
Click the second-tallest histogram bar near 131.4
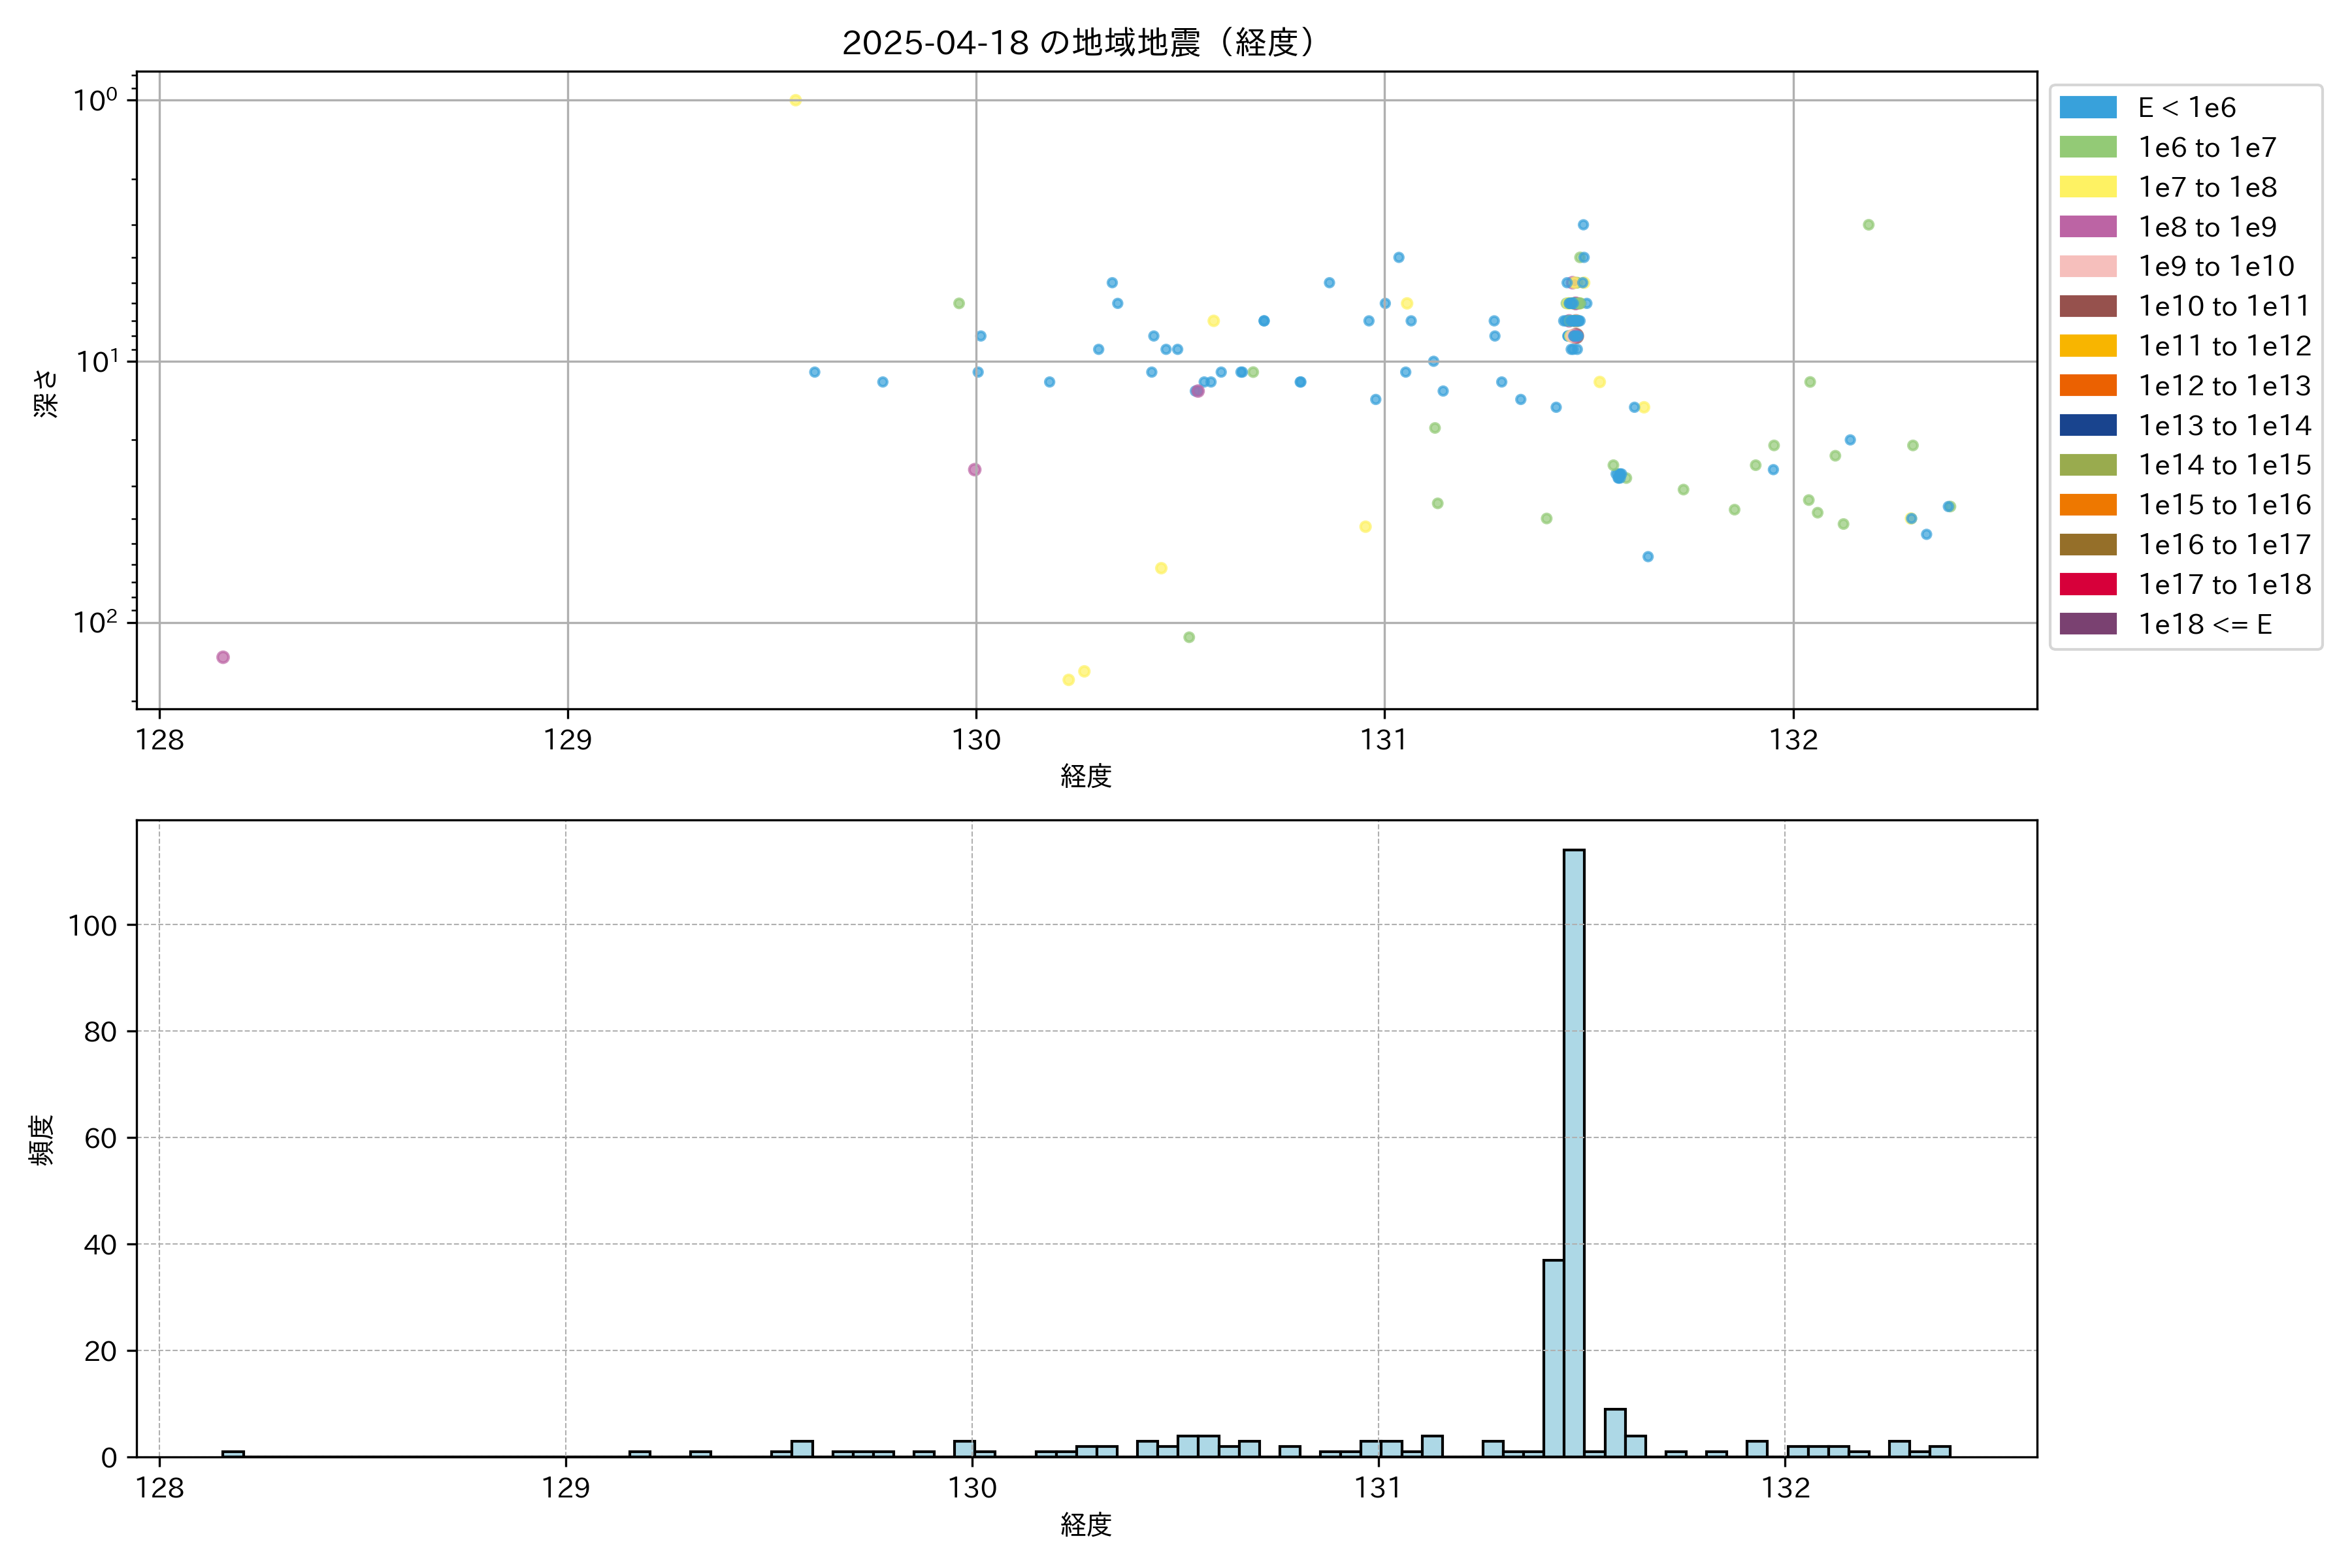click(1553, 1358)
